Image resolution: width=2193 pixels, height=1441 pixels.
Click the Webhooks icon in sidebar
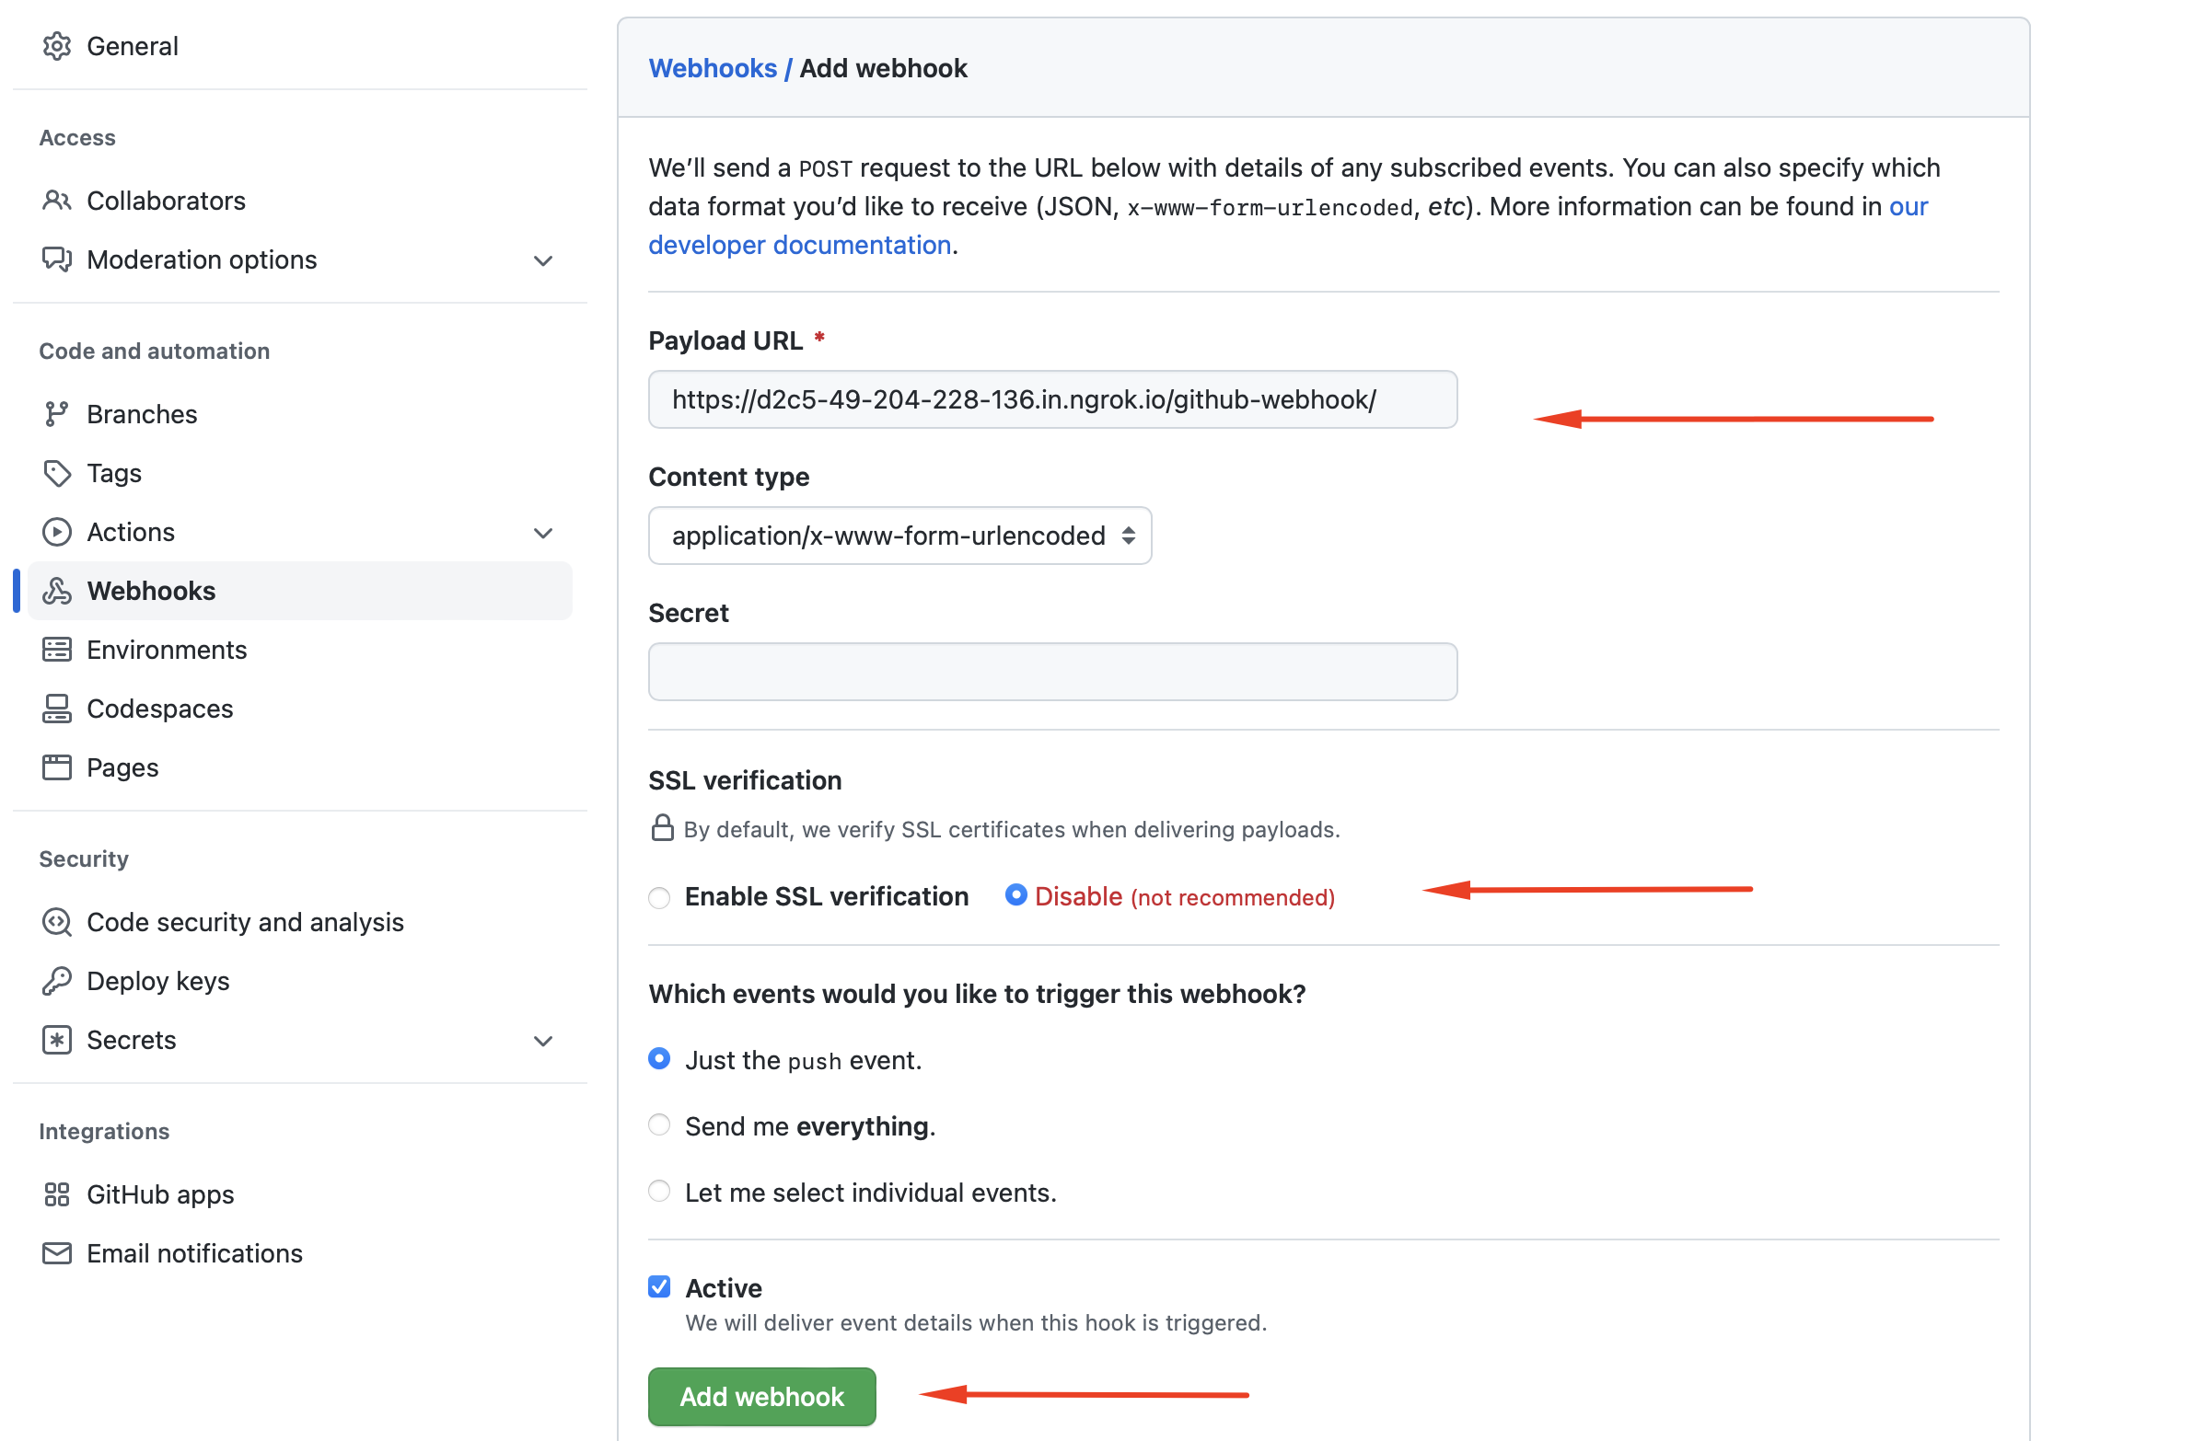point(60,590)
